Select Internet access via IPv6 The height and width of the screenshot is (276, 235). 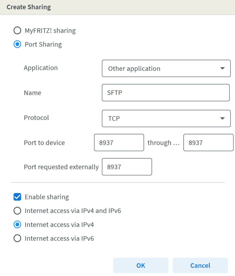[18, 238]
